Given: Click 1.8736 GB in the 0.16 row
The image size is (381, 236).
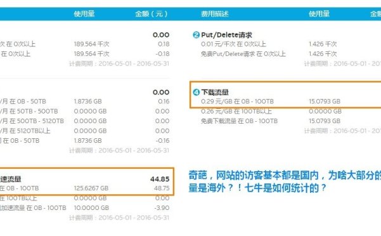Looking at the screenshot, I should click(87, 102).
